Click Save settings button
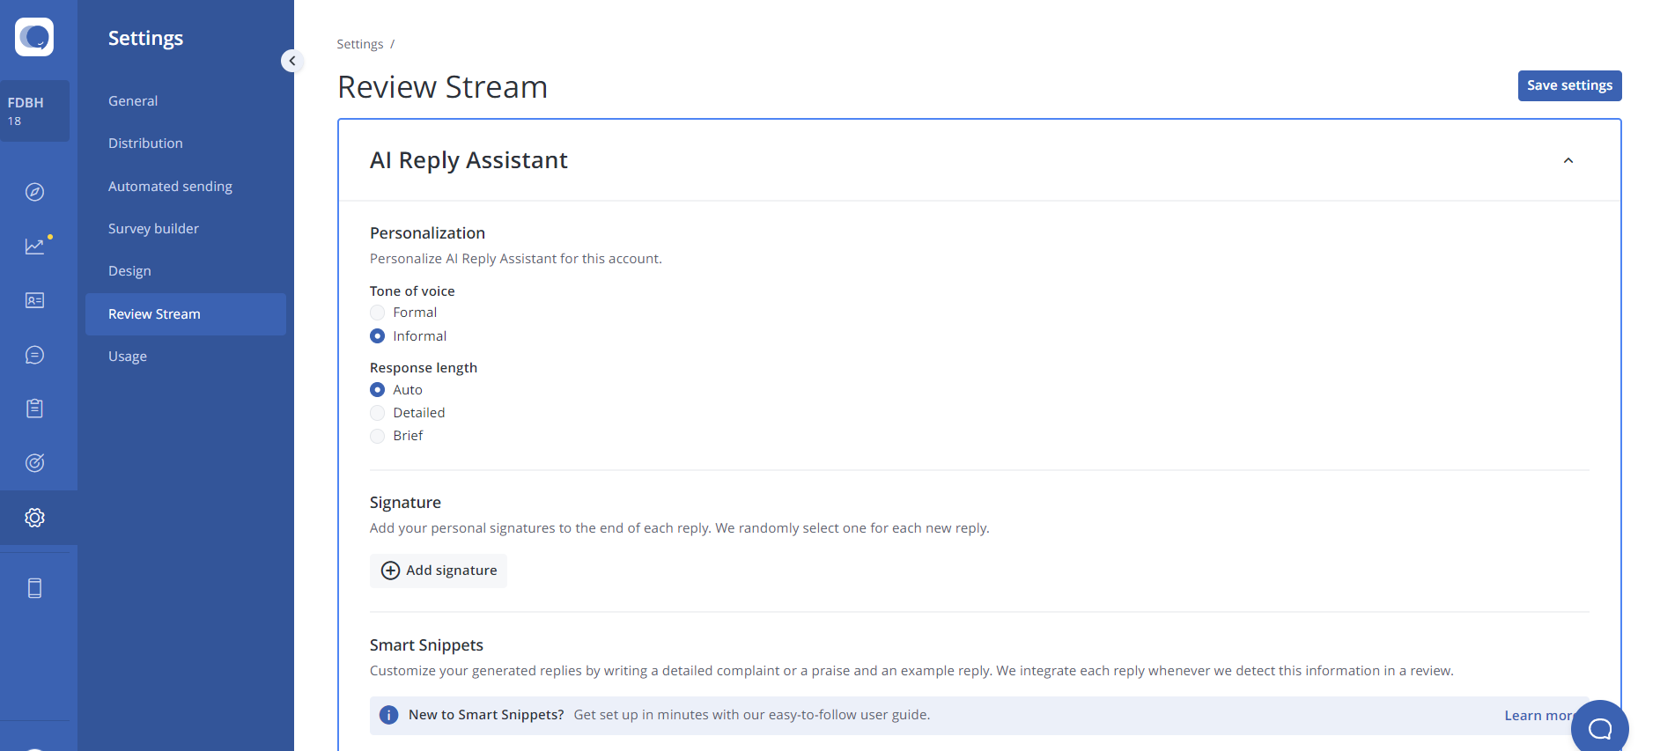 pyautogui.click(x=1569, y=85)
